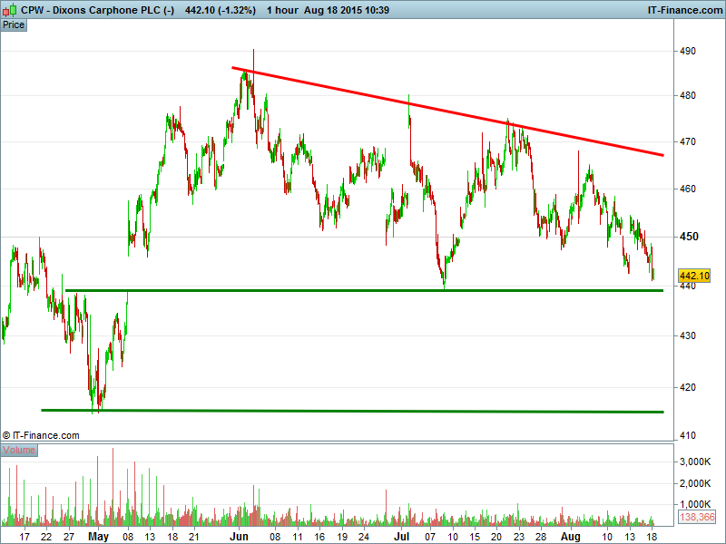Screen dimensions: 726x544
Task: Click the 3,000K volume axis label
Action: [695, 461]
